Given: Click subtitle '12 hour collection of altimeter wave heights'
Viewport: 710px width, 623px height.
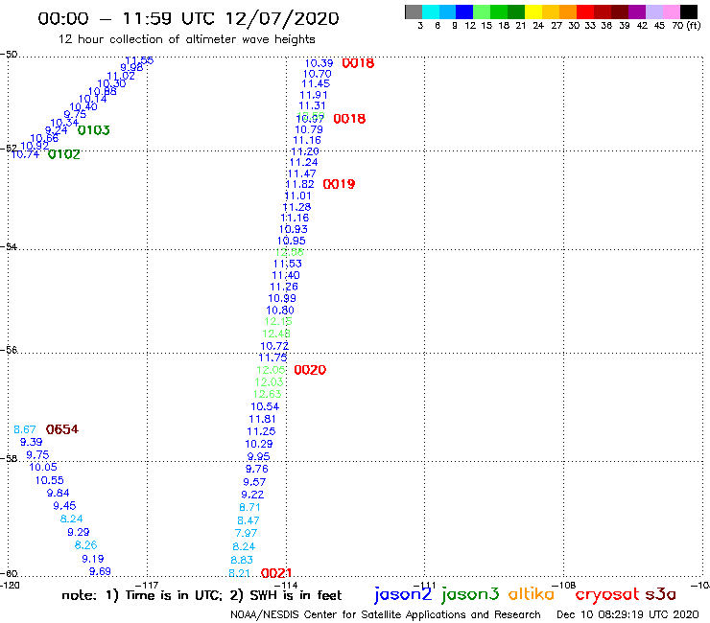Looking at the screenshot, I should click(x=186, y=39).
